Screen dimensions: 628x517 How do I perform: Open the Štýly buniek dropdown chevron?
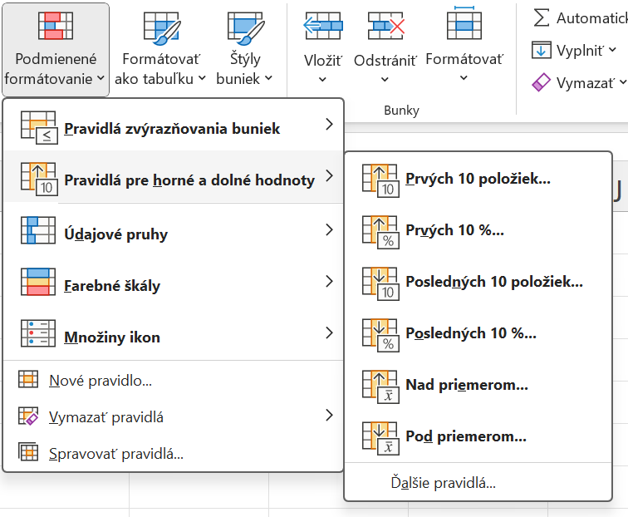268,78
